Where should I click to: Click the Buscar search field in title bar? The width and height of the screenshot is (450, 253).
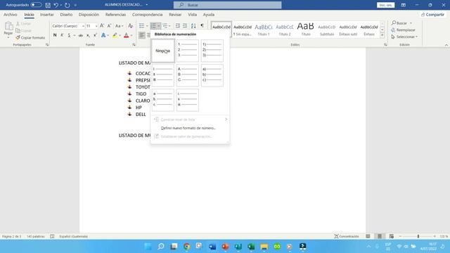pos(227,5)
